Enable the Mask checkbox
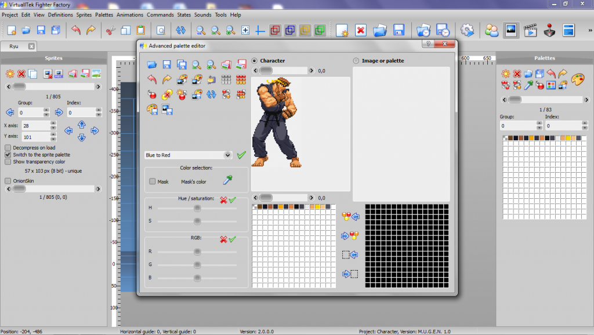The width and height of the screenshot is (594, 335). 153,181
